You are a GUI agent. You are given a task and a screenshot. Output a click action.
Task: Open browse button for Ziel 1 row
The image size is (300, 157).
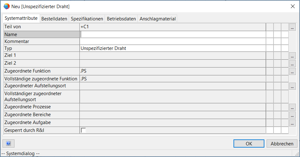(292, 56)
